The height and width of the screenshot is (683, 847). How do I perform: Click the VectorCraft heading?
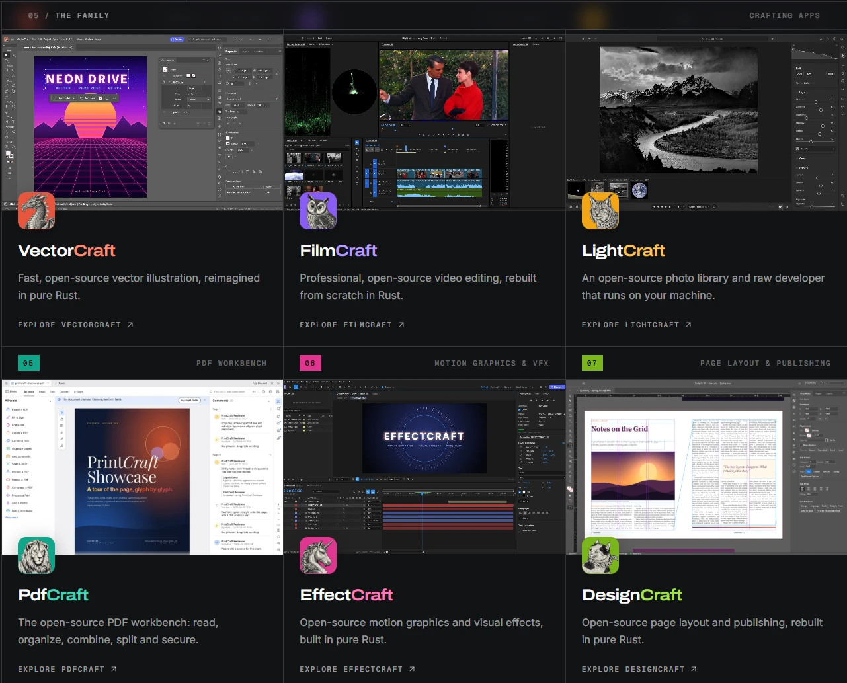(67, 251)
